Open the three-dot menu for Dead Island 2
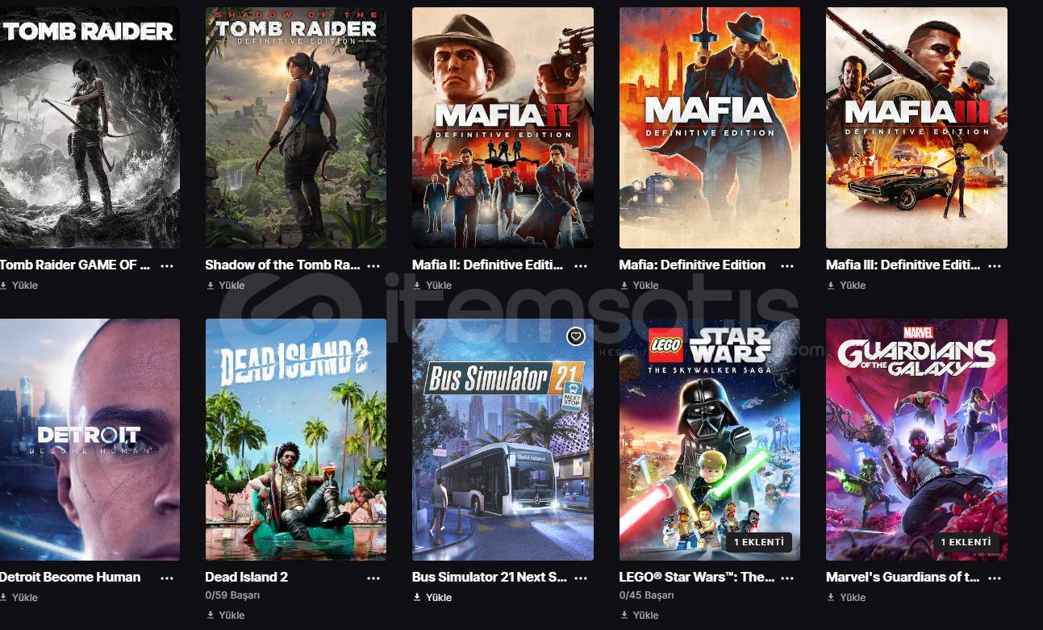The width and height of the screenshot is (1043, 630). [x=373, y=578]
